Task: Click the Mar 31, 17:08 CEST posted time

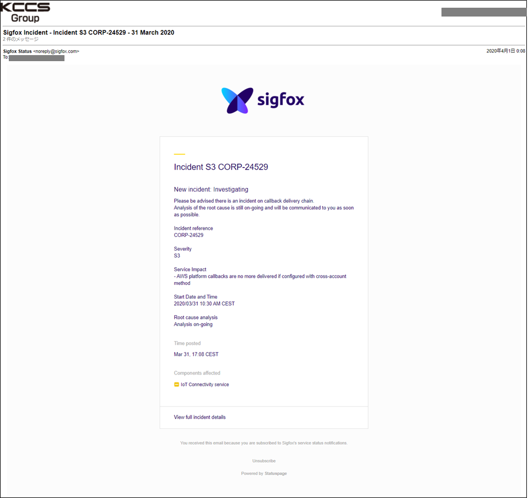Action: tap(196, 354)
